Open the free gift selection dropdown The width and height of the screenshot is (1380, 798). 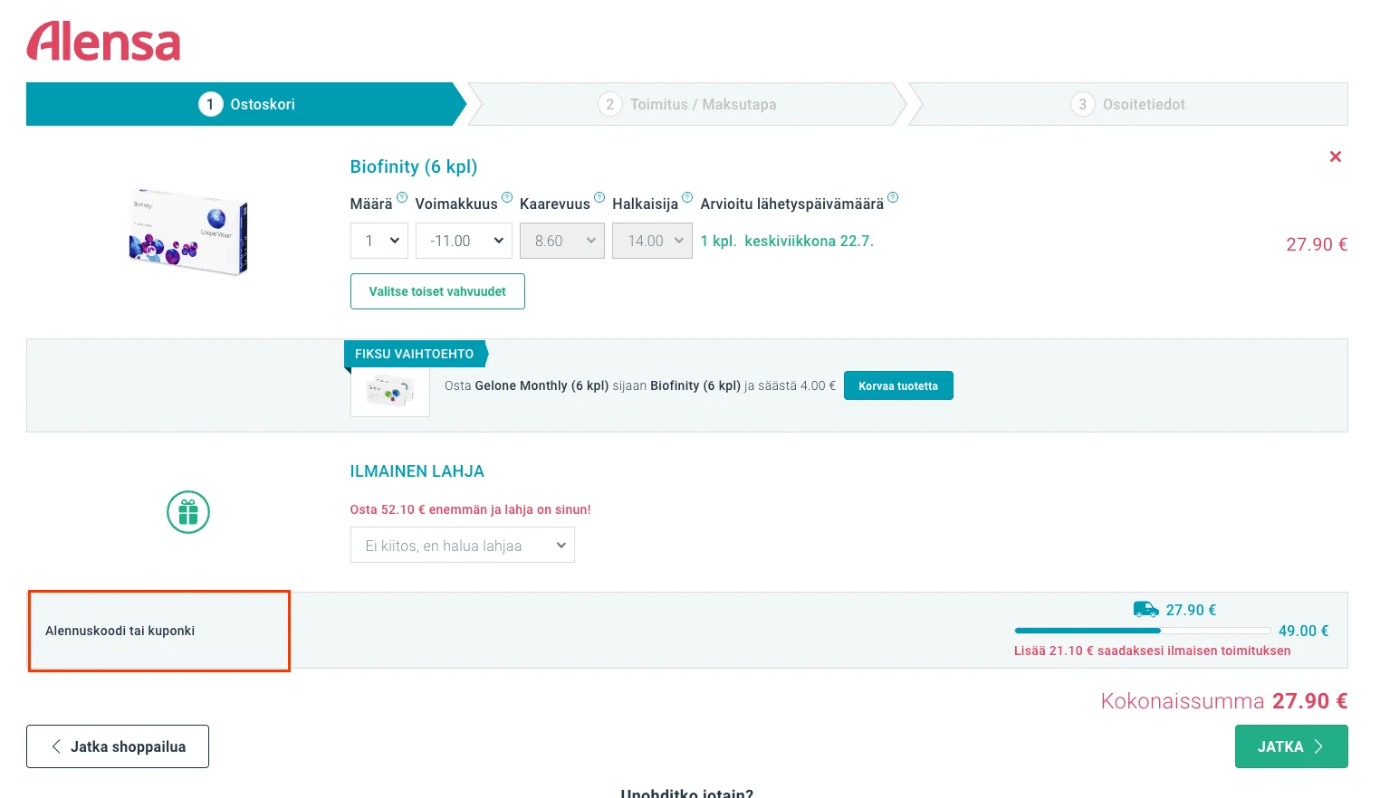(x=463, y=546)
